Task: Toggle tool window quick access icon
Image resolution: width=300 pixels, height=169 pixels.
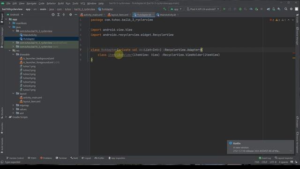Action: pos(2,162)
